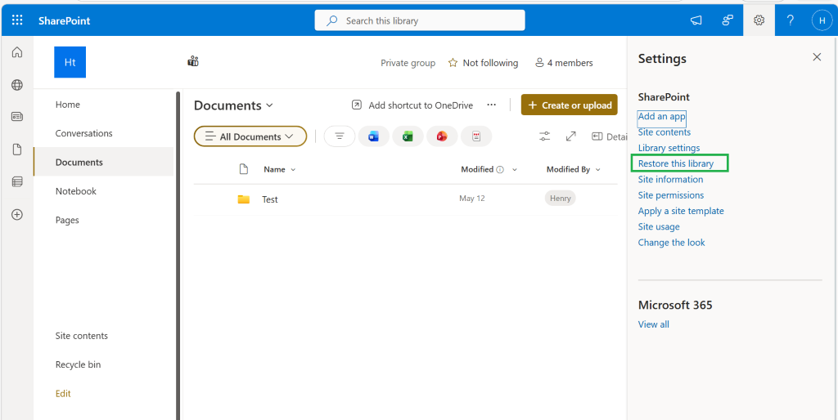Open the news icon in left rail
838x420 pixels.
point(17,116)
